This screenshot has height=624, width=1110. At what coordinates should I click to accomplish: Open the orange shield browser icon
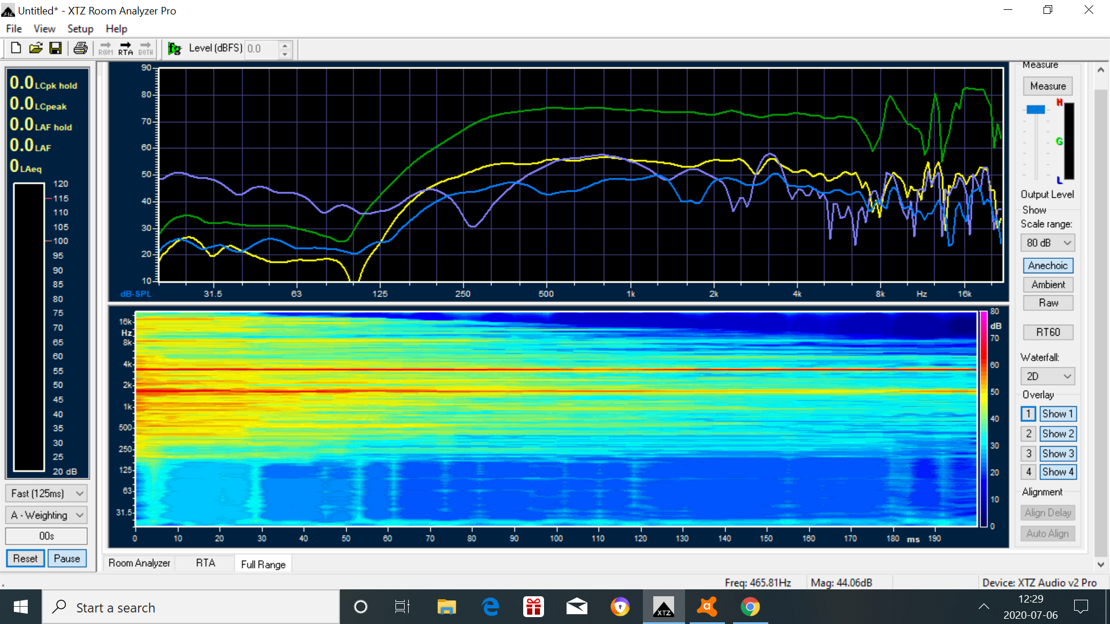[x=620, y=607]
